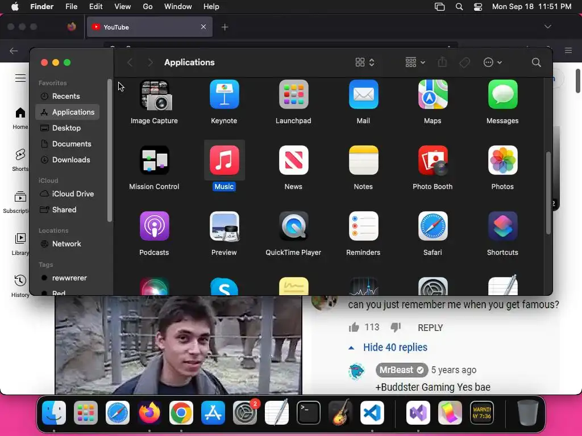Open GarageBand from the Dock

[340, 412]
